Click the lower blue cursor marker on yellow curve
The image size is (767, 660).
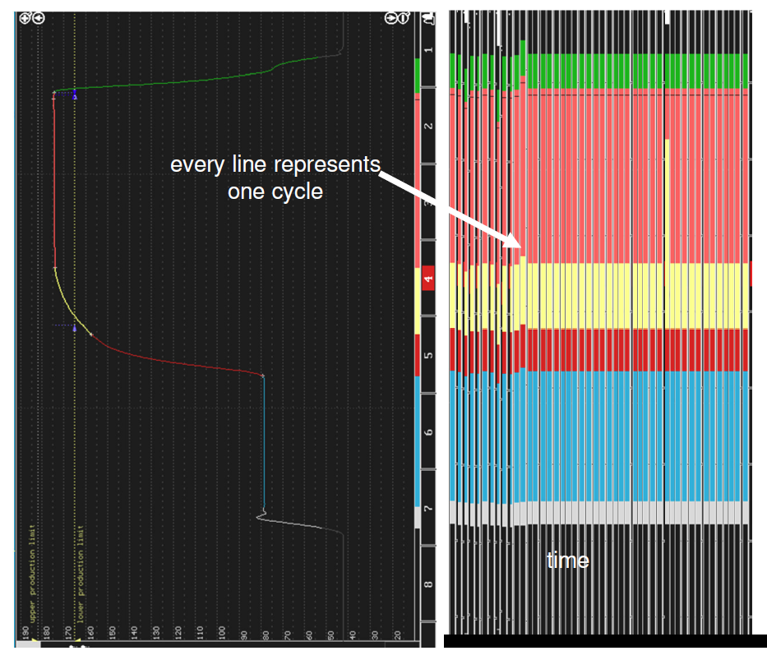click(74, 328)
